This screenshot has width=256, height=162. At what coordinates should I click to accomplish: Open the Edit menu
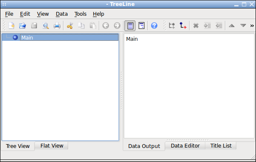[25, 14]
